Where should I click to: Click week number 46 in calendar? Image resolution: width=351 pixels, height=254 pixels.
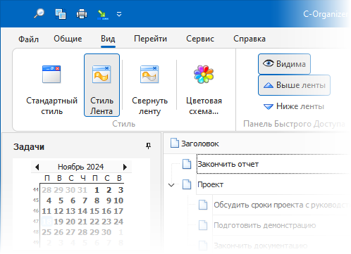[36, 211]
